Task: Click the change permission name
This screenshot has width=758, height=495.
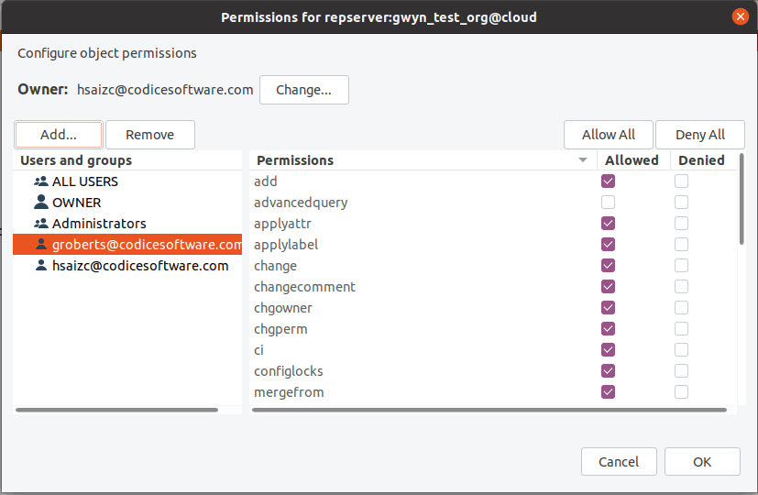Action: pyautogui.click(x=276, y=266)
